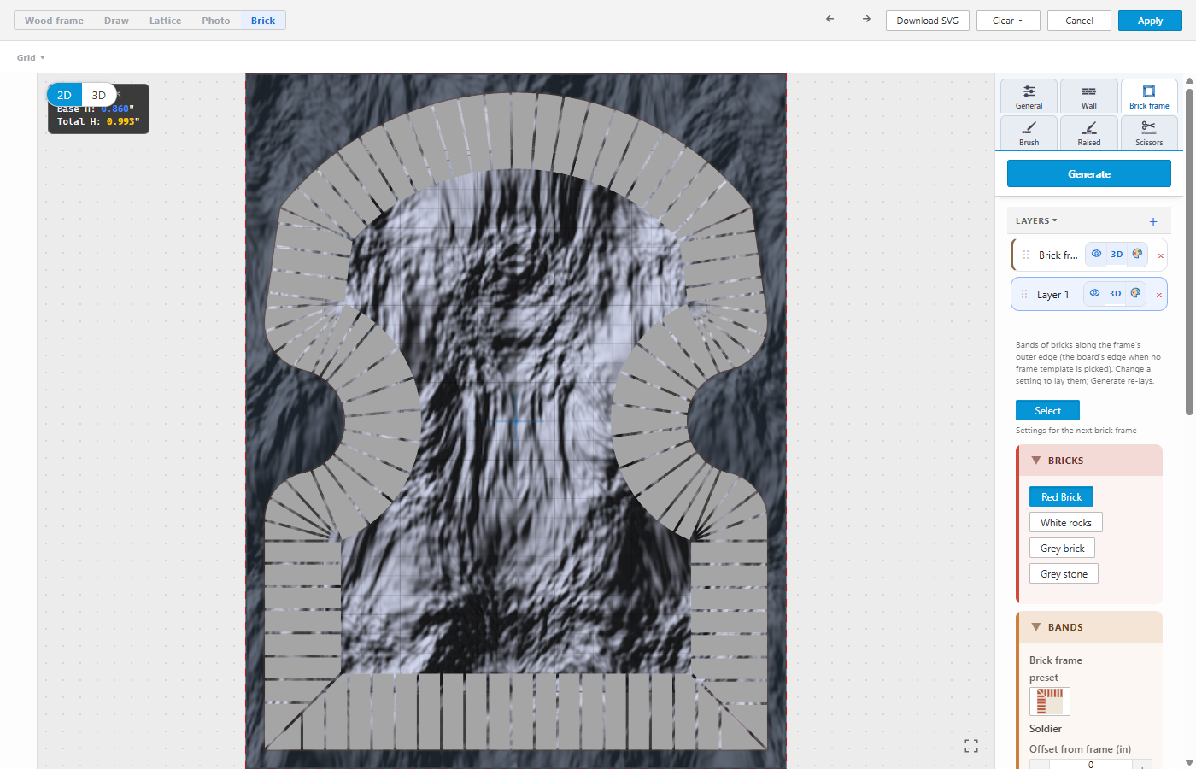Select the Brush tool
Image resolution: width=1196 pixels, height=769 pixels.
pyautogui.click(x=1029, y=132)
